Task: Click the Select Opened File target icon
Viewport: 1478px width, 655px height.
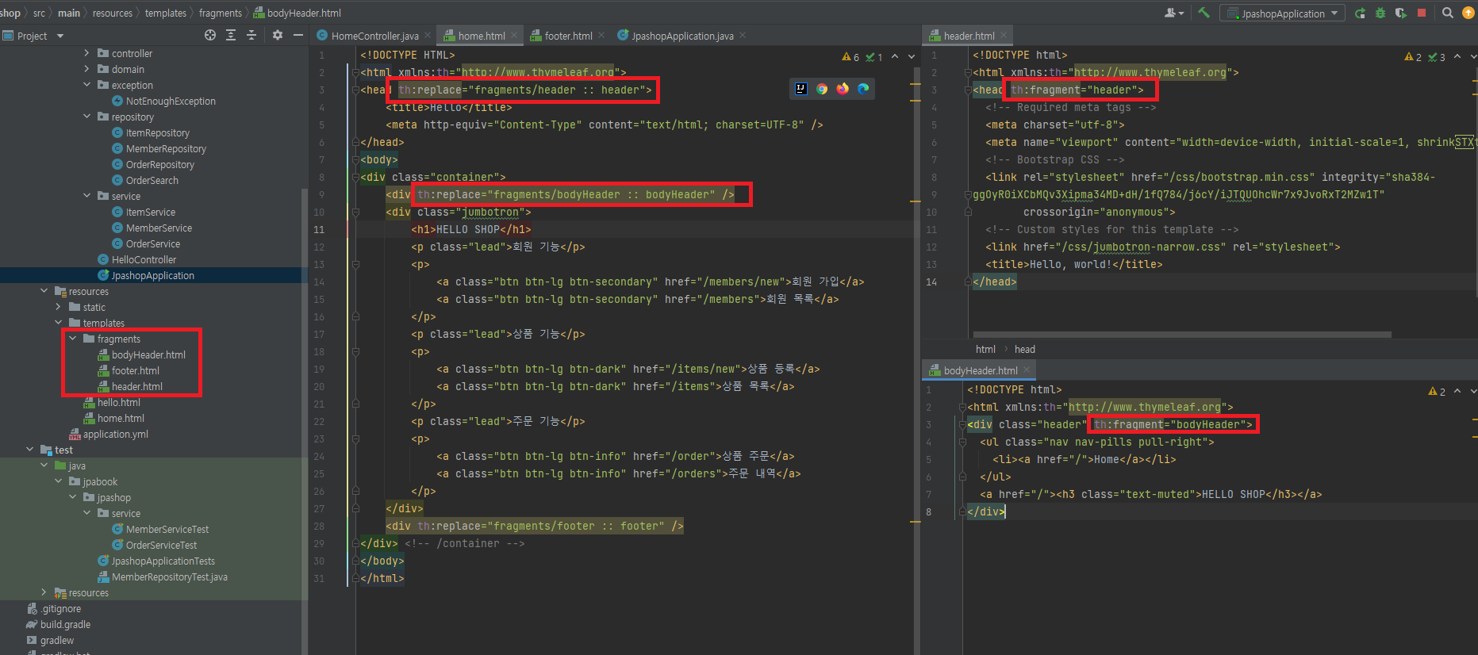Action: pos(210,35)
